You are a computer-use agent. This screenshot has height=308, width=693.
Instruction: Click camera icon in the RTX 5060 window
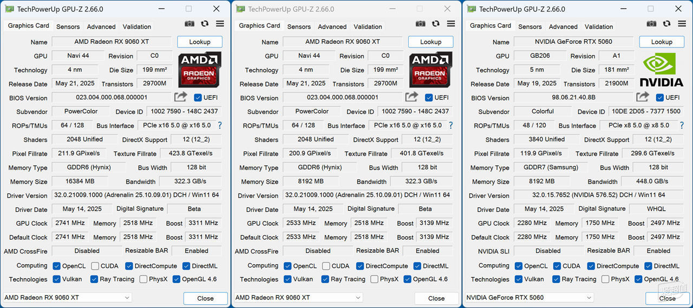(651, 24)
